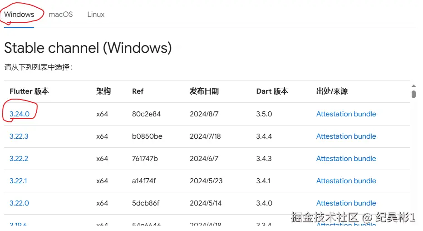Open the 3.22.2 download link
423x231 pixels.
tap(19, 158)
